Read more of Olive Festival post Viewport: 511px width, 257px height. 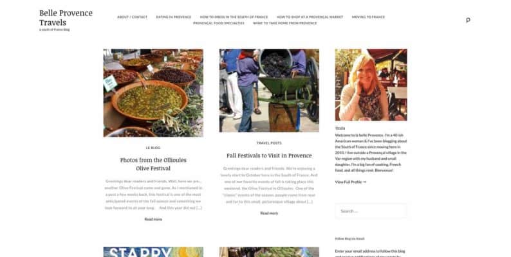coord(153,219)
